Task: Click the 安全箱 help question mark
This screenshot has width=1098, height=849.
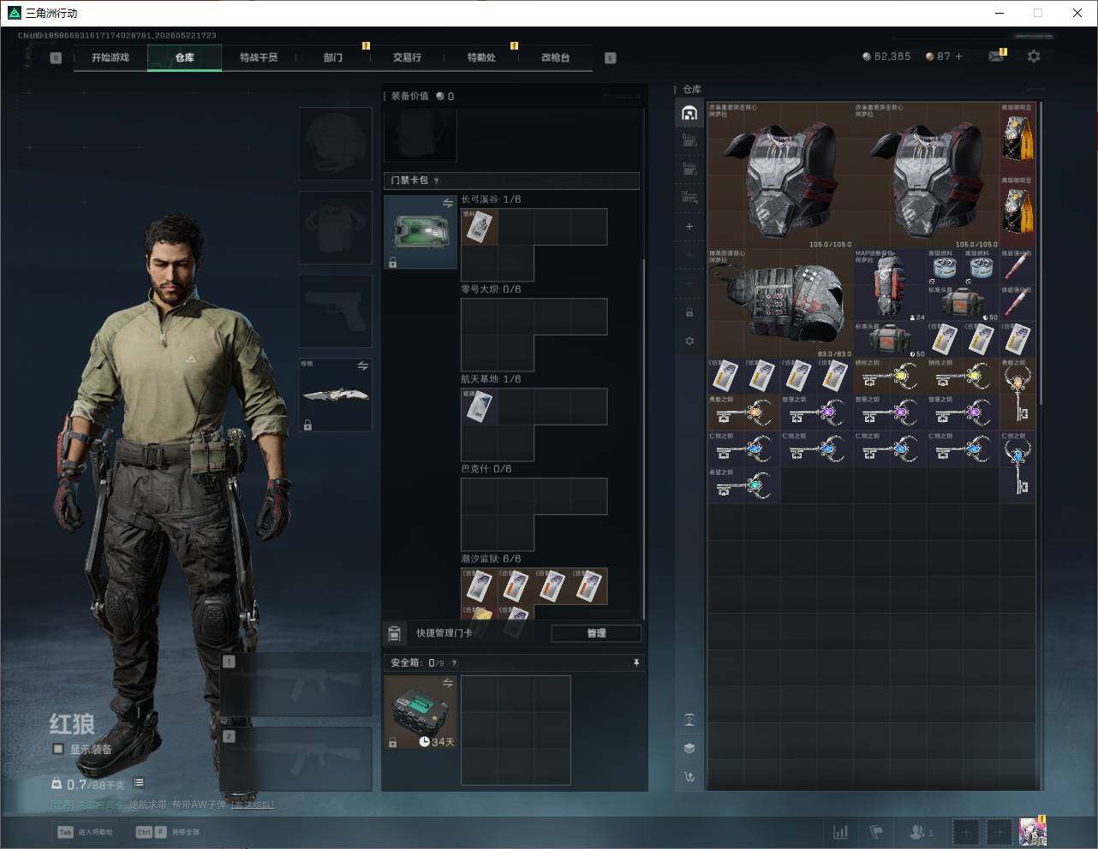Action: pyautogui.click(x=454, y=662)
